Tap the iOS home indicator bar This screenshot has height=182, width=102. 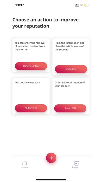tap(51, 180)
